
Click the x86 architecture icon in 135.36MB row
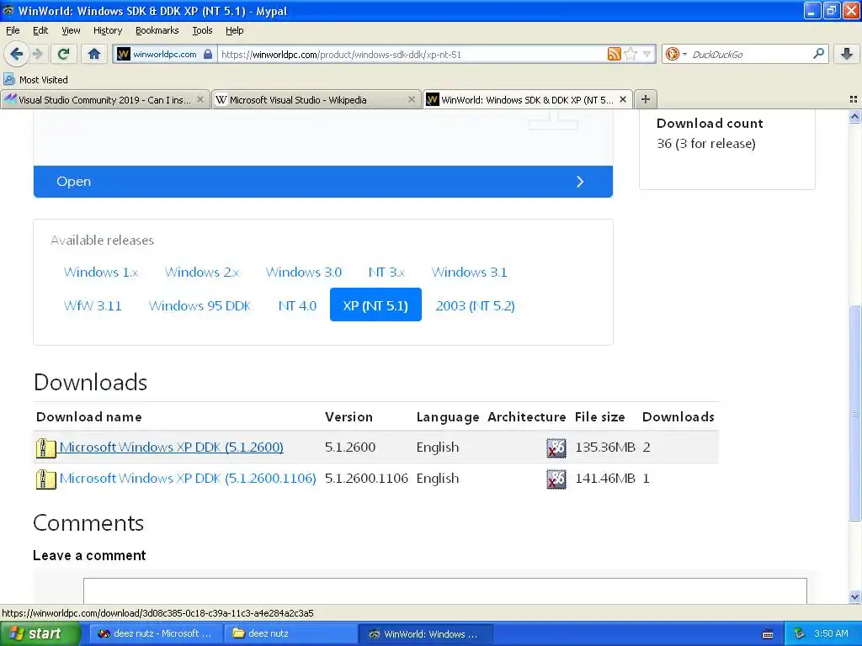click(x=556, y=447)
